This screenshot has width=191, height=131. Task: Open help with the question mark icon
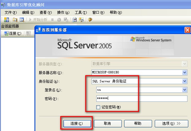click(90, 20)
